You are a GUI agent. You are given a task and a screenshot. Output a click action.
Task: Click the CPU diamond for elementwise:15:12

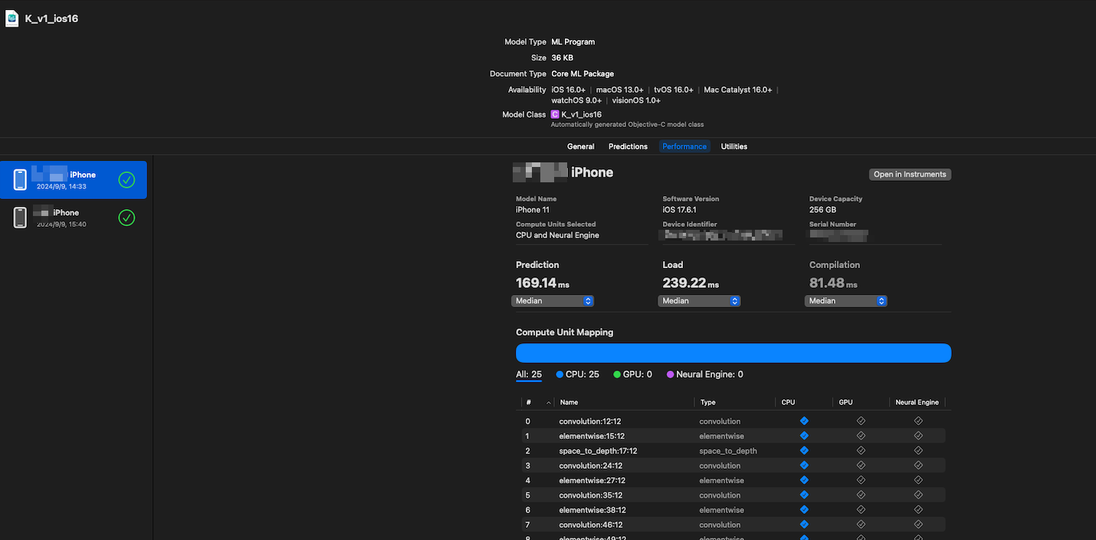(804, 436)
